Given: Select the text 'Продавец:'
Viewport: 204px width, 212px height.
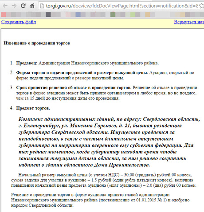Looking at the screenshot, I should click(x=27, y=63).
